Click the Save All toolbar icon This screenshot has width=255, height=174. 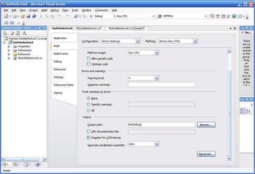pyautogui.click(x=34, y=16)
